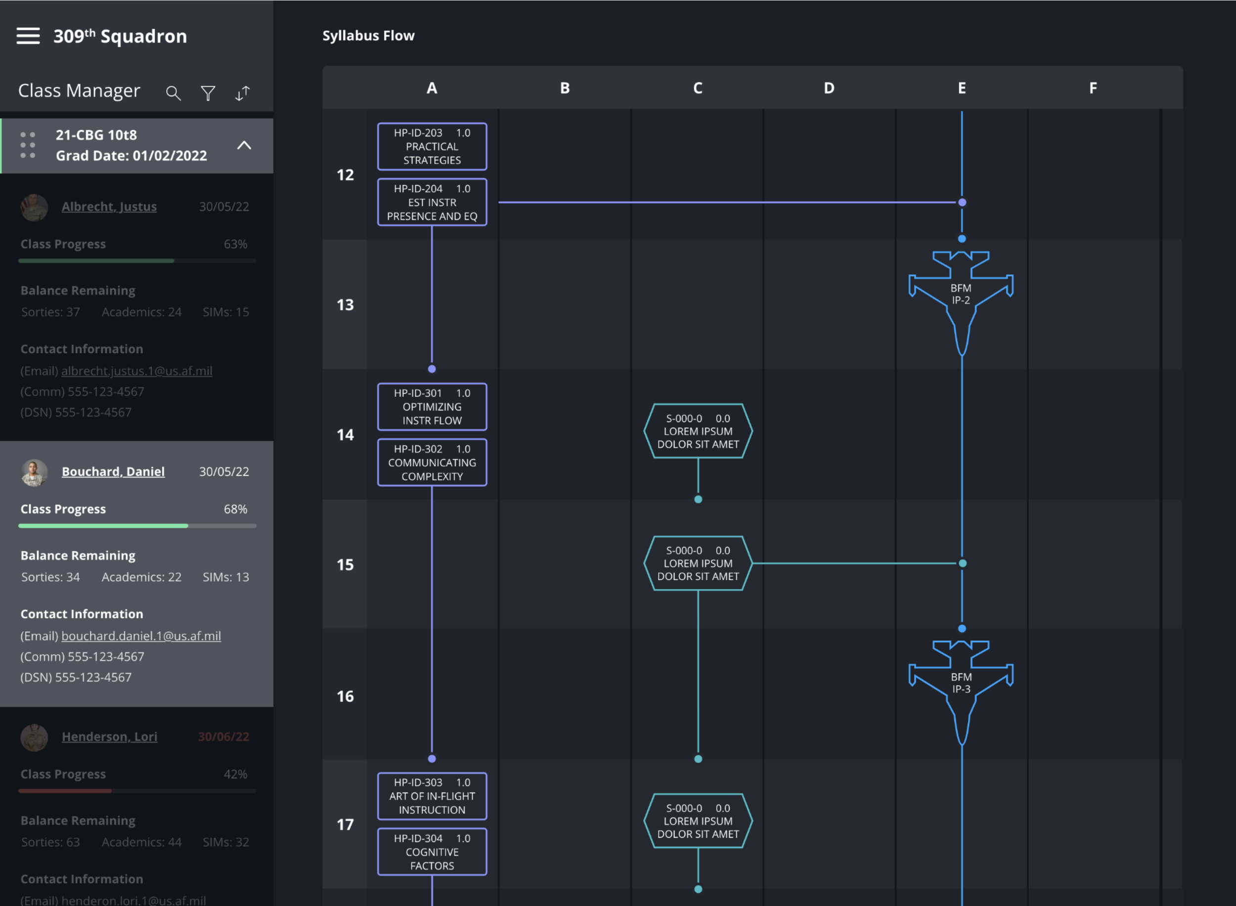Click row 15 Lorem Ipsum hexagon node

(697, 563)
